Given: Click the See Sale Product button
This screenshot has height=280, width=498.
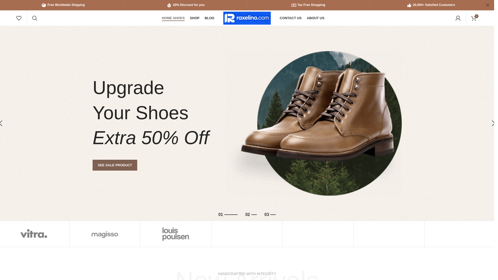Looking at the screenshot, I should 115,165.
